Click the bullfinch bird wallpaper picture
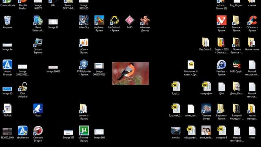 click(x=130, y=73)
